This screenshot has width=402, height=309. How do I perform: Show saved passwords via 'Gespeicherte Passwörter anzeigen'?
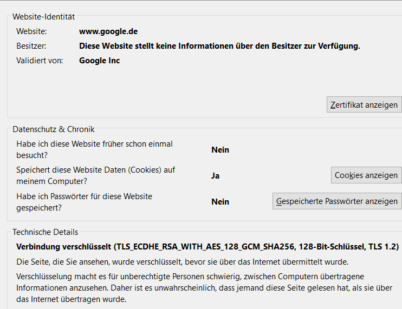(336, 201)
